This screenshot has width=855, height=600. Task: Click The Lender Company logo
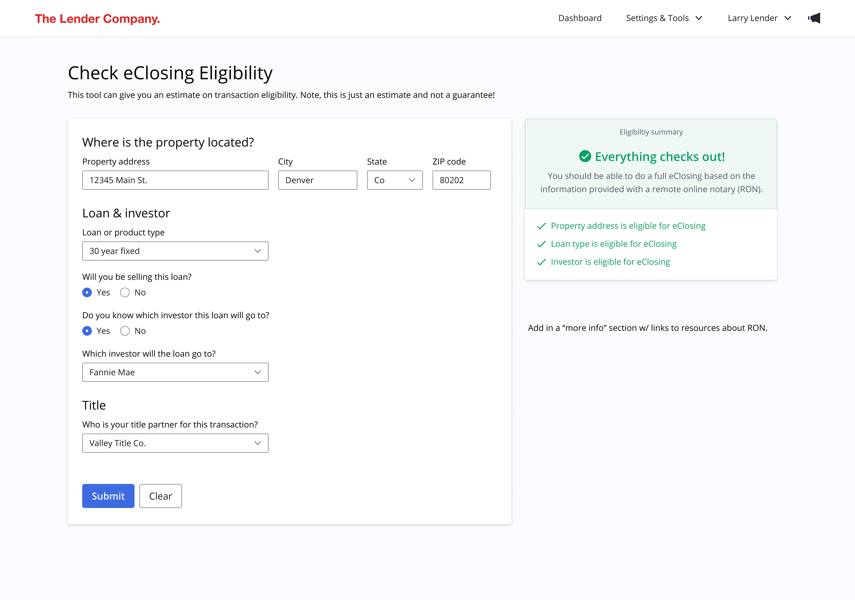tap(97, 19)
